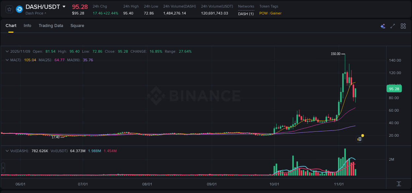Select the 95.28 green price tag
The image size is (412, 193).
394,89
